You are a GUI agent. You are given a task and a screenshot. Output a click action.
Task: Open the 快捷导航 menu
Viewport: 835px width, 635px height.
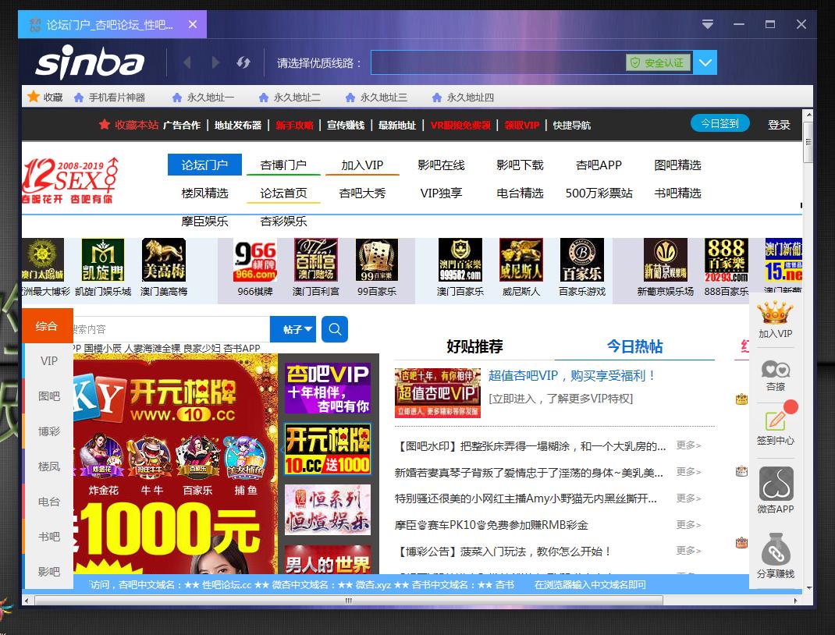point(572,125)
